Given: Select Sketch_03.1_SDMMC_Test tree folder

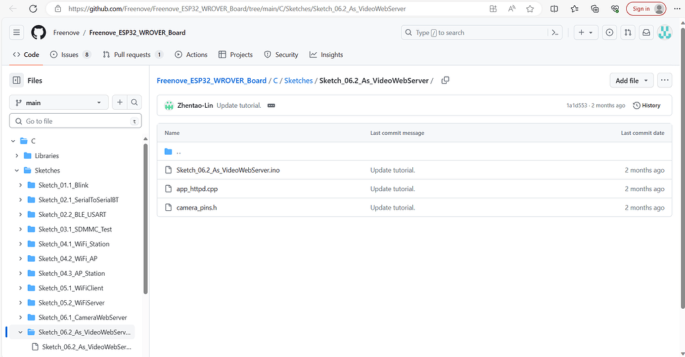Looking at the screenshot, I should (75, 229).
